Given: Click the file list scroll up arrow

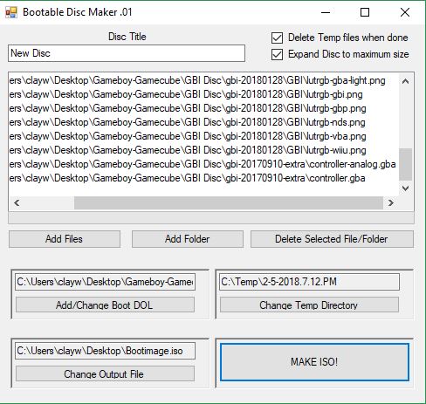Looking at the screenshot, I should (405, 81).
